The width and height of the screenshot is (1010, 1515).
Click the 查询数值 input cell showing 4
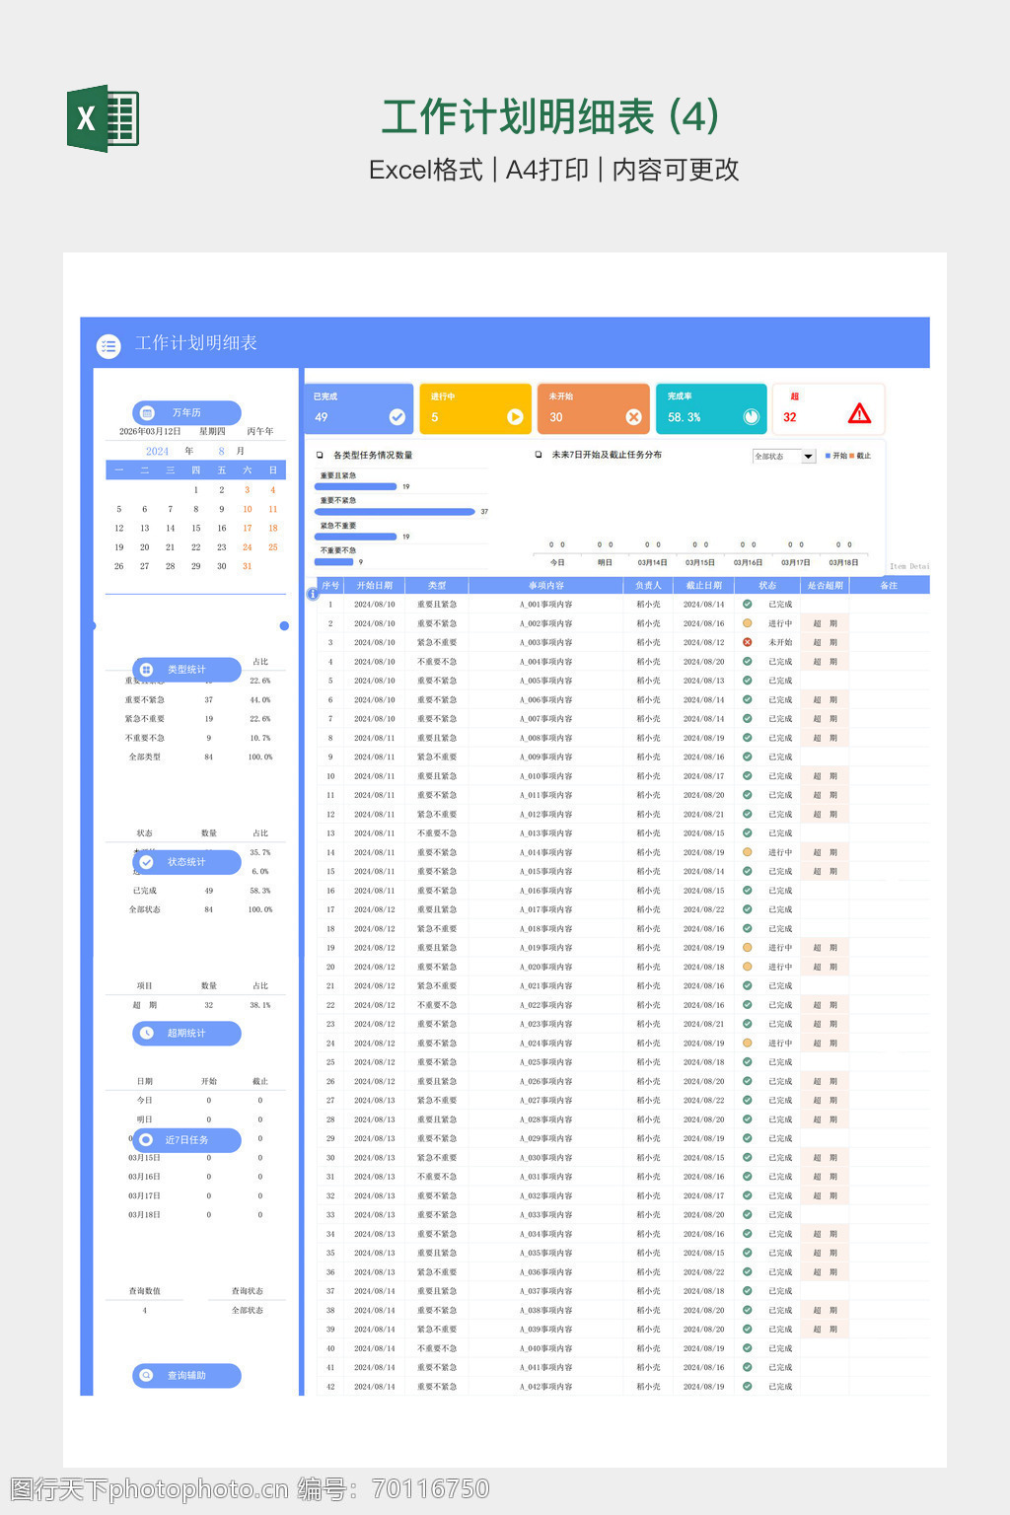[x=145, y=1311]
